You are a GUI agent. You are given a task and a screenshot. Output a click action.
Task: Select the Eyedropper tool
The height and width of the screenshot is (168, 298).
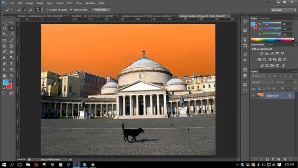[x=11, y=34]
